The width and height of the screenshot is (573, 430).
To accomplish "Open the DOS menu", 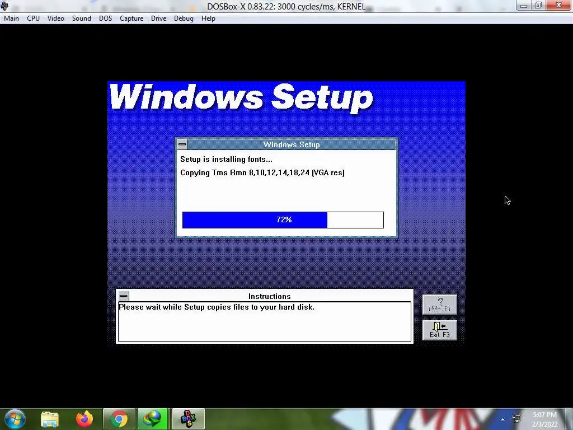I will click(x=105, y=18).
